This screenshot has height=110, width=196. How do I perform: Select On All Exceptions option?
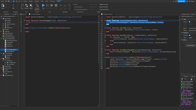[77, 7]
